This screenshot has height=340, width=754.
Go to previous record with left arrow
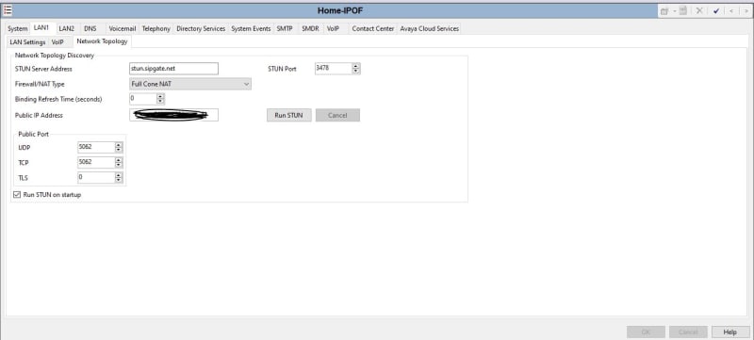[x=731, y=11]
